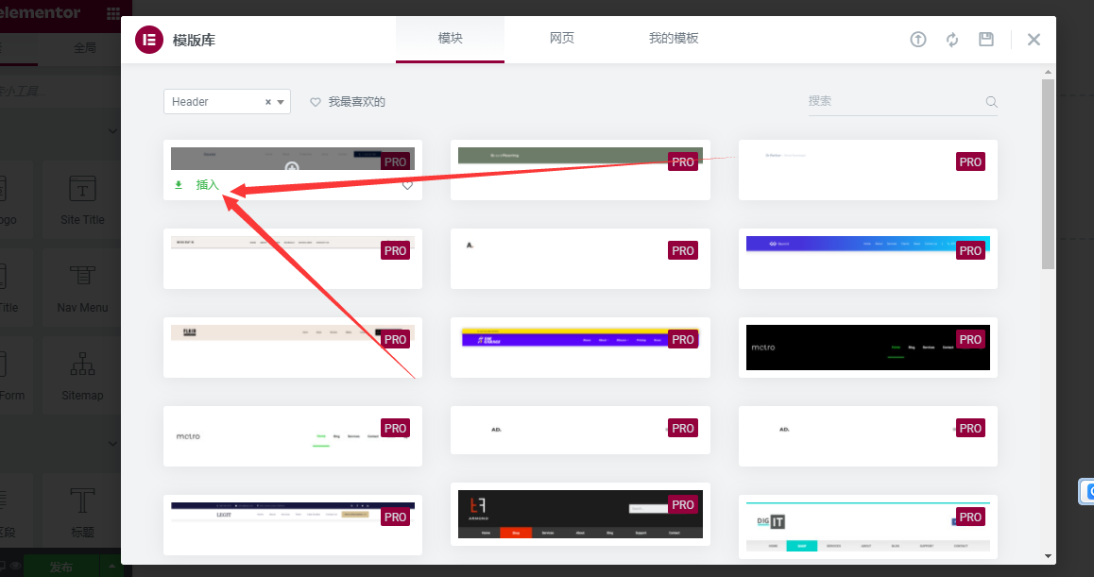
Task: Click the save template icon
Action: 986,40
